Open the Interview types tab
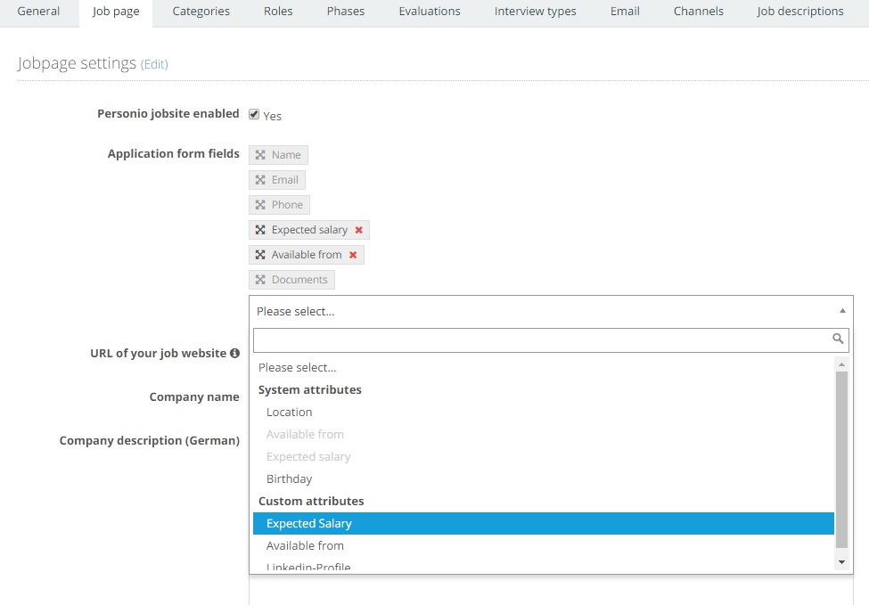 [536, 12]
